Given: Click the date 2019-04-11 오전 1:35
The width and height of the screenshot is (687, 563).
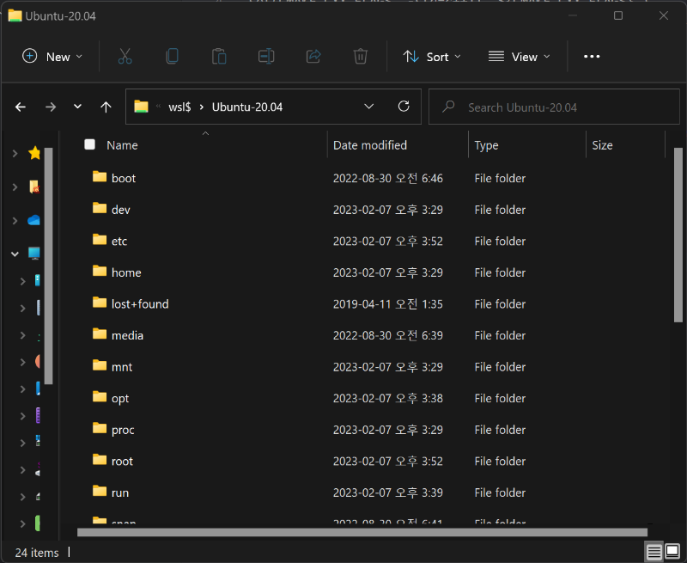Looking at the screenshot, I should point(388,304).
